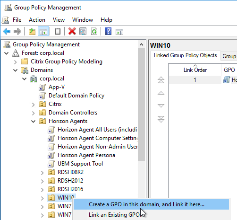Click the Back arrow toolbar icon
This screenshot has height=220, width=237.
click(7, 31)
